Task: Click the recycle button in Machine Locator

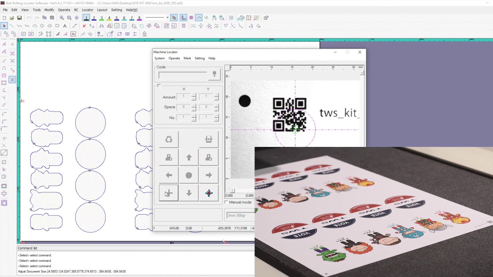Action: tap(169, 140)
